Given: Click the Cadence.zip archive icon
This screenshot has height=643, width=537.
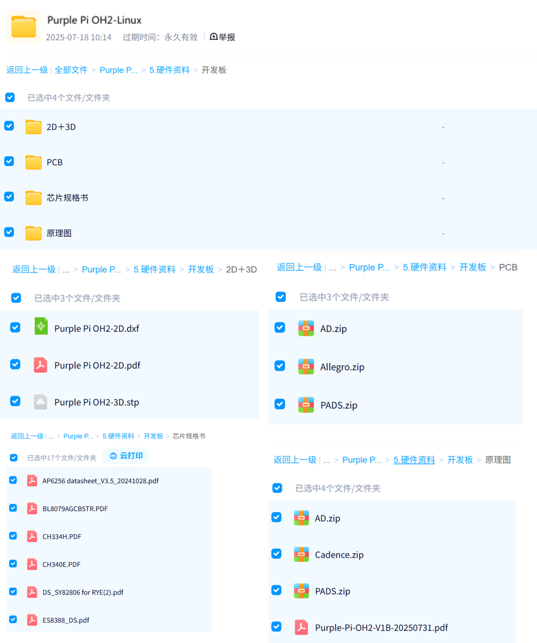Looking at the screenshot, I should [301, 554].
